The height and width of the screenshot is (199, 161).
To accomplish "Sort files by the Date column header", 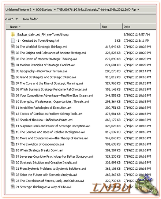I will click(x=139, y=27).
